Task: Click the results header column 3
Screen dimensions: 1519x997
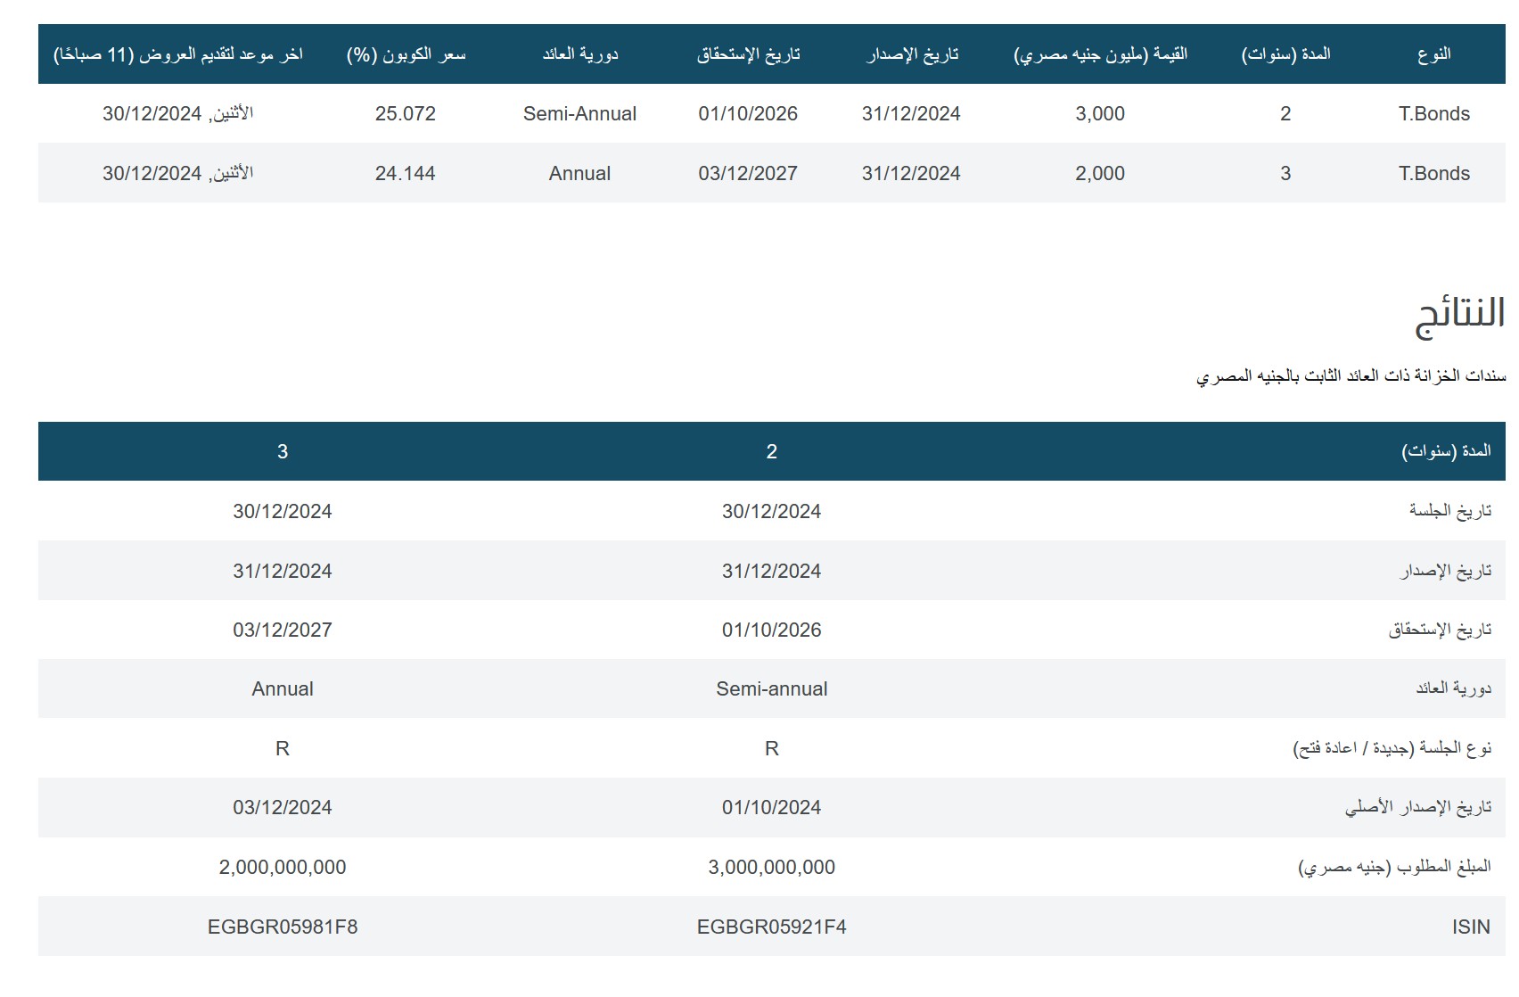Action: [283, 452]
